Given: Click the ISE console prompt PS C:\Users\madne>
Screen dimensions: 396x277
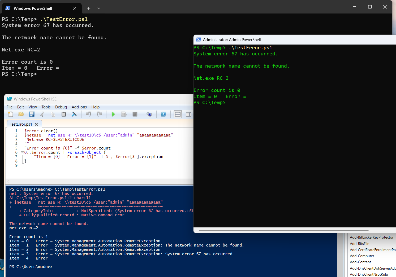Looking at the screenshot, I should tap(31, 267).
